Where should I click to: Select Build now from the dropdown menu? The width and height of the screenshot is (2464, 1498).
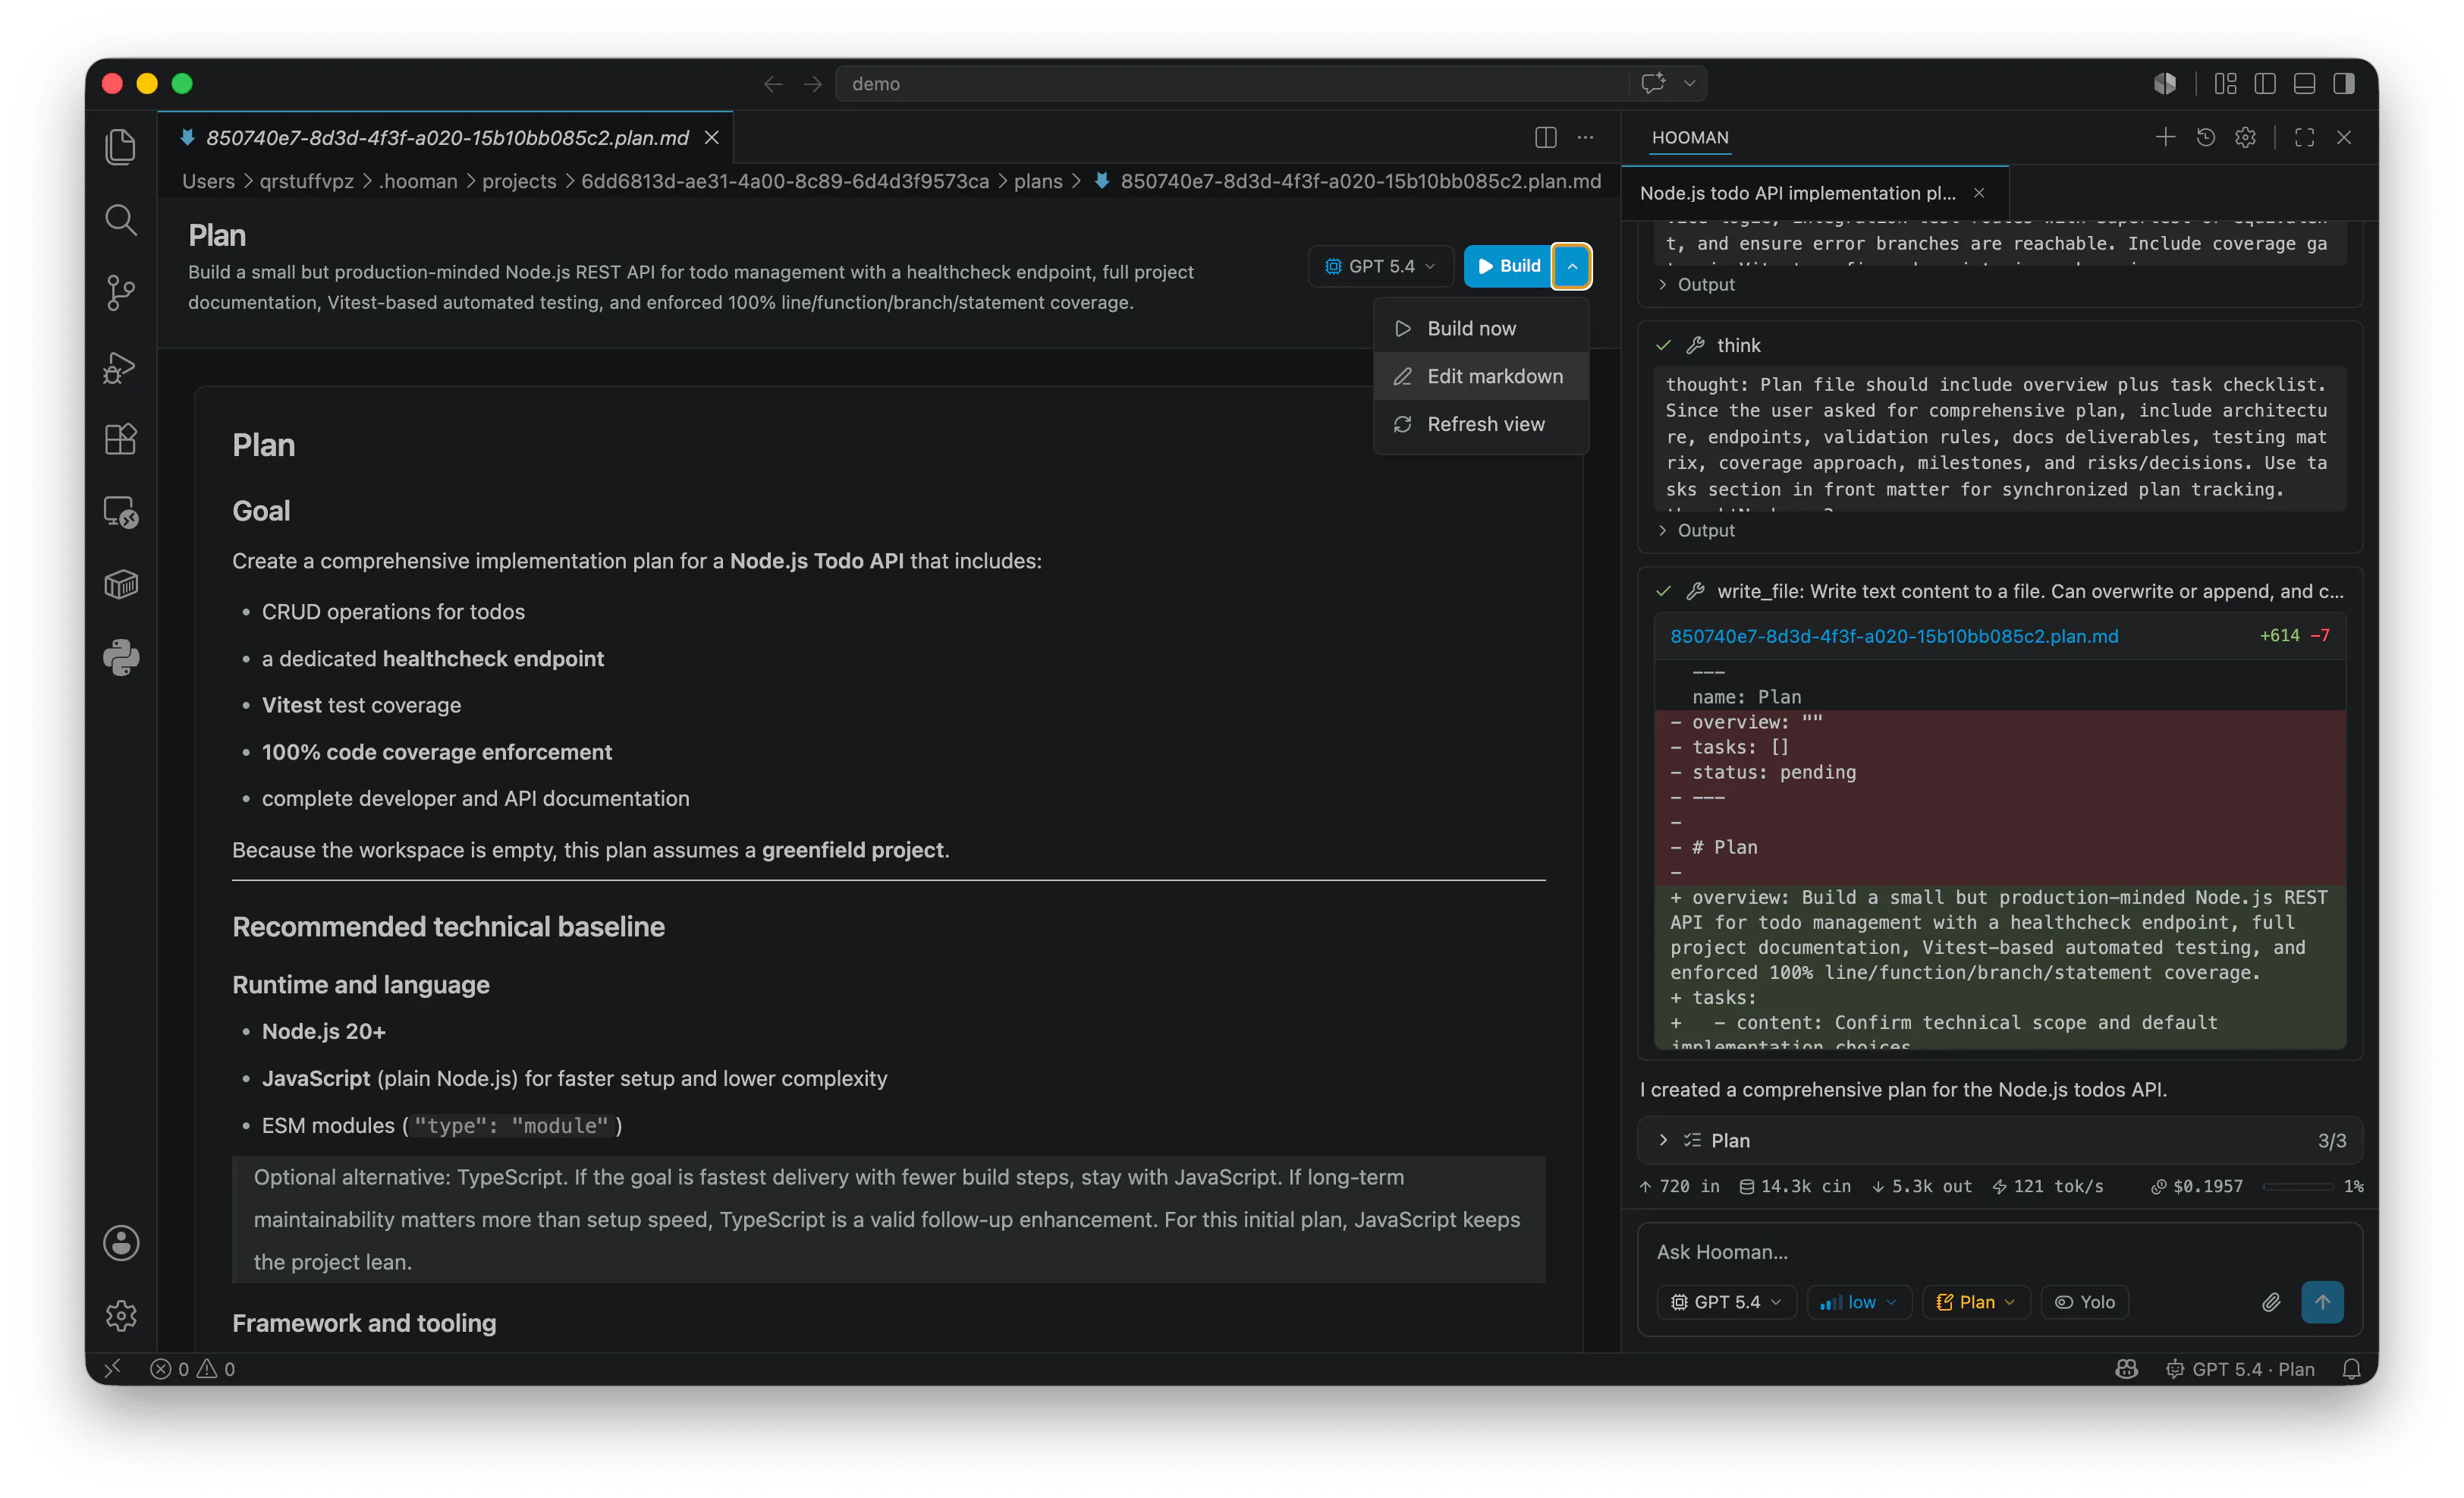1481,328
